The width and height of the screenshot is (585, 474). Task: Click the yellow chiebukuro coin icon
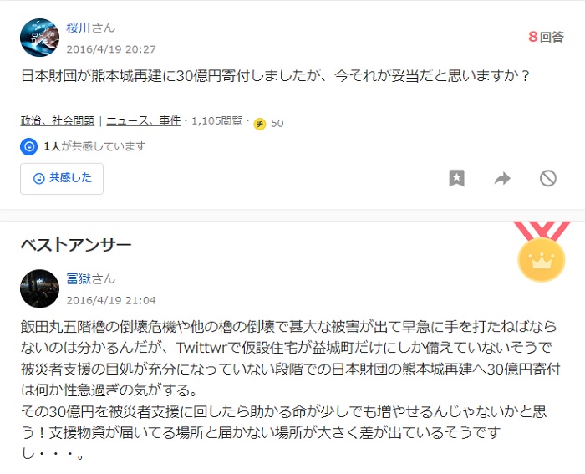coord(260,124)
